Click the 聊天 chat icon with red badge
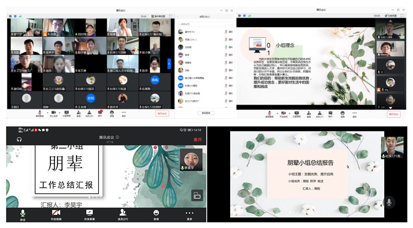This screenshot has height=228, width=413. (x=100, y=113)
